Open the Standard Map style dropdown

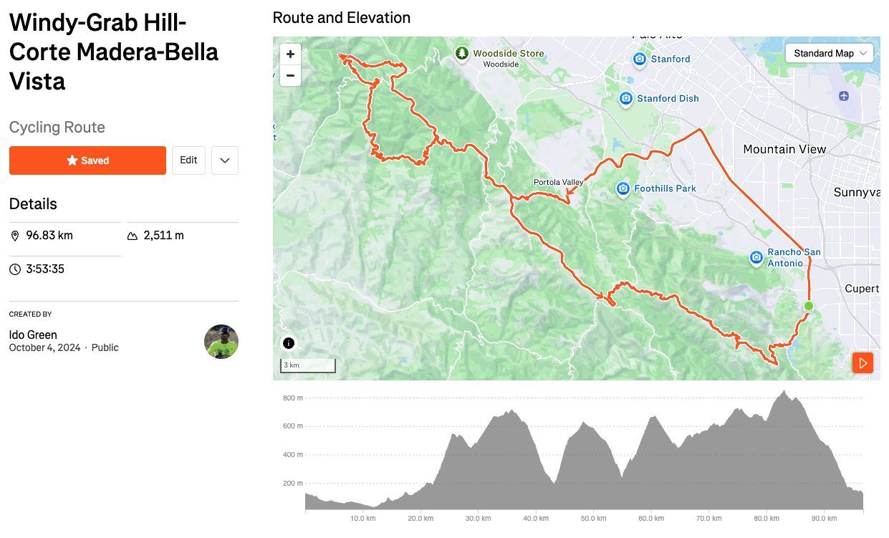[x=831, y=54]
